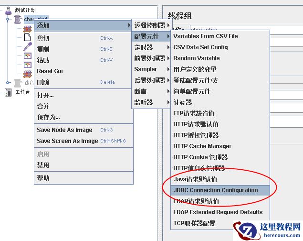This screenshot has height=241, width=303.
Task: Select Java请求默认值 item
Action: click(220, 179)
